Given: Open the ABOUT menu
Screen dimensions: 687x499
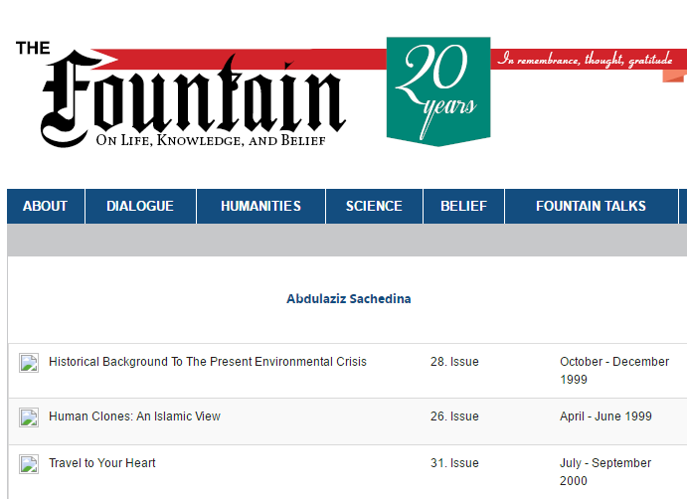Looking at the screenshot, I should pos(46,206).
